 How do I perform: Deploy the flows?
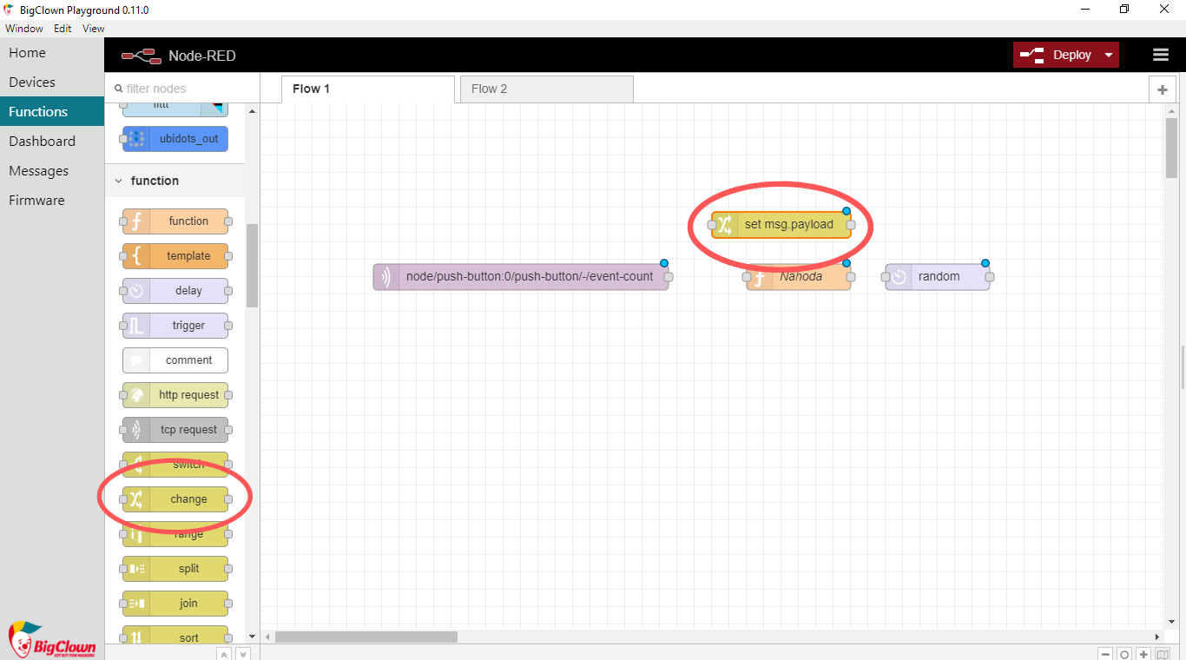coord(1057,55)
